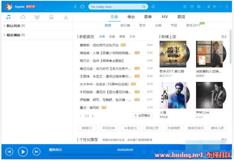234x161 pixels.
Task: Open the mobile device sidebar icon
Action: point(51,17)
